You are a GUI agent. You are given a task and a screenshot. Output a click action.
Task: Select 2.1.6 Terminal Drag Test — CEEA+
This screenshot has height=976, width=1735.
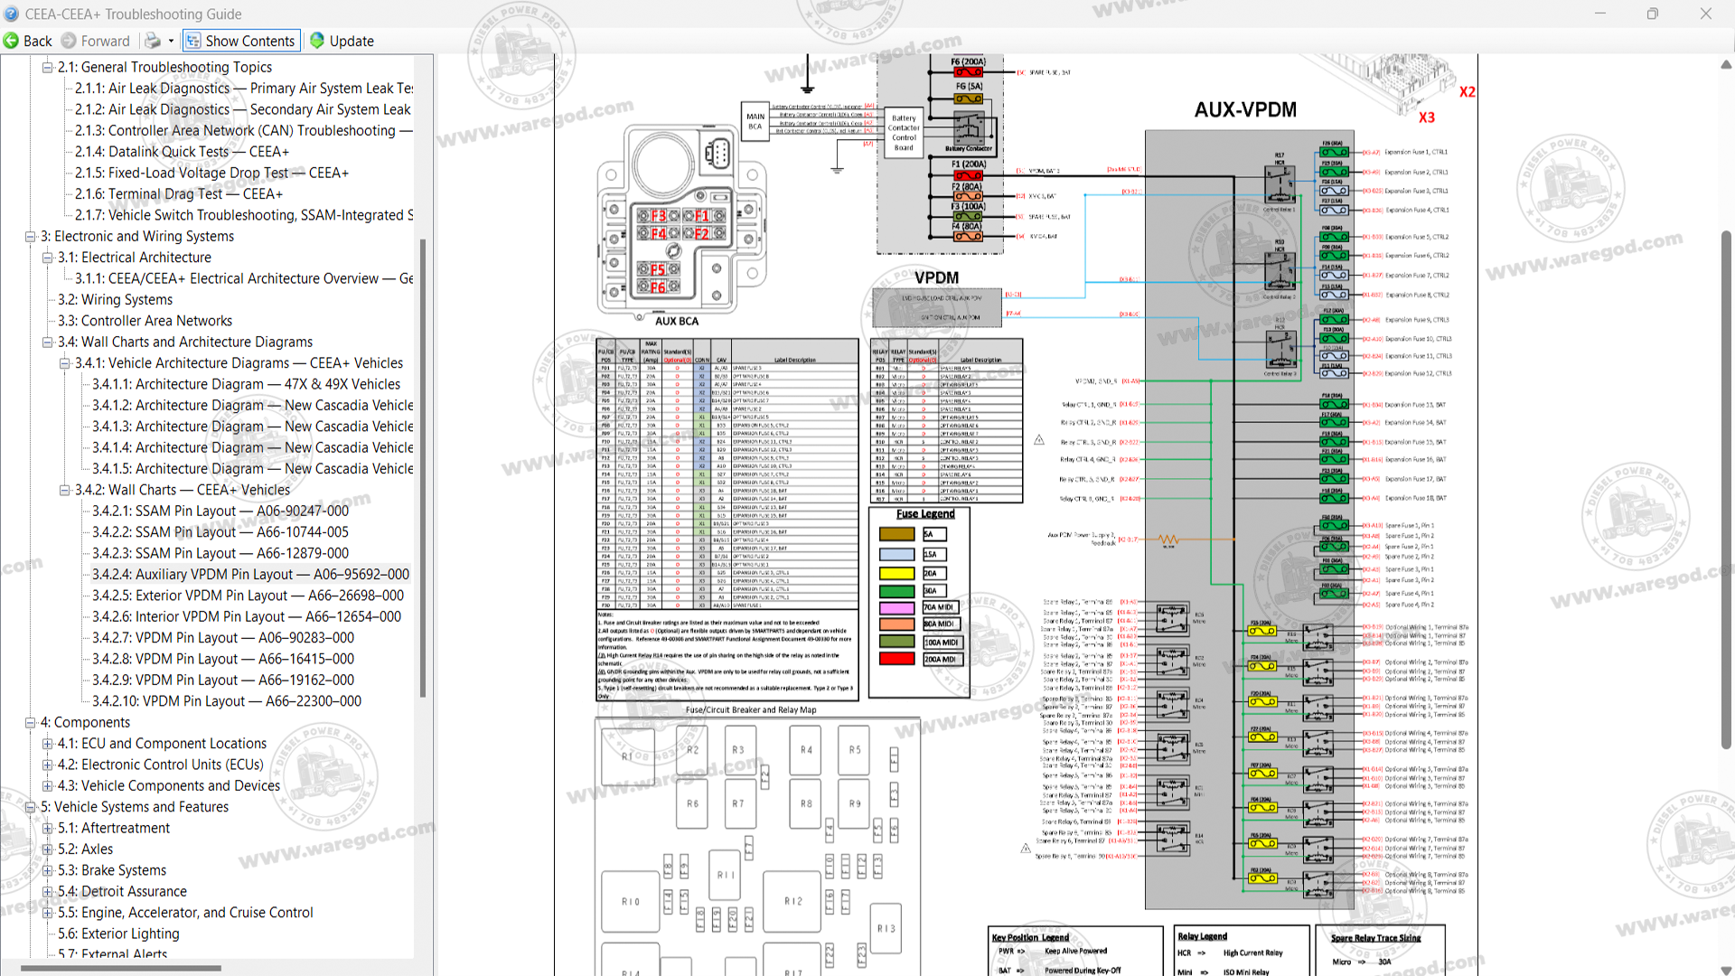(179, 193)
